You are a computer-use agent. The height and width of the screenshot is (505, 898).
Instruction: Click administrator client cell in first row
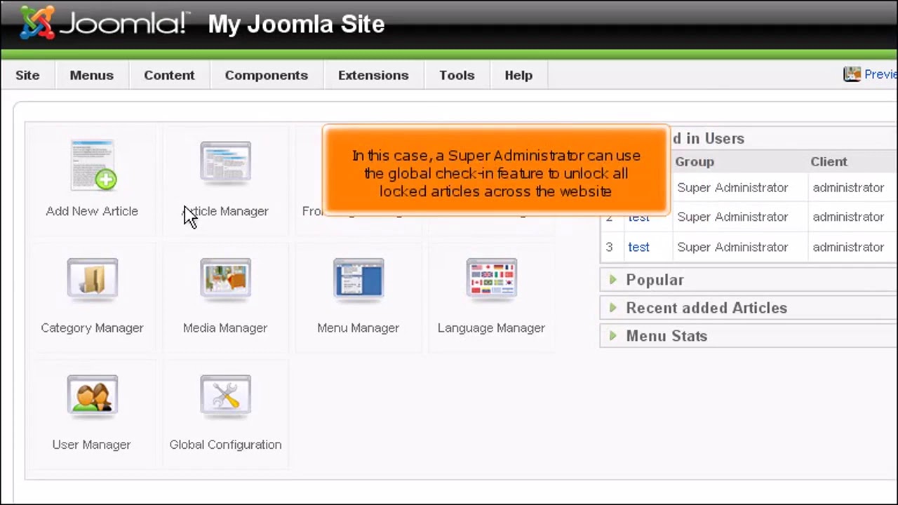(x=847, y=187)
